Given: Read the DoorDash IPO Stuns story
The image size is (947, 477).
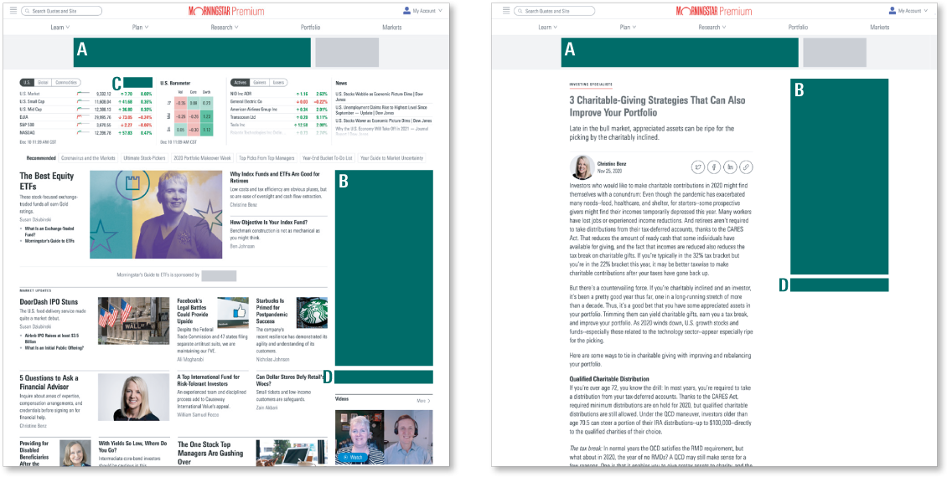Looking at the screenshot, I should (49, 301).
